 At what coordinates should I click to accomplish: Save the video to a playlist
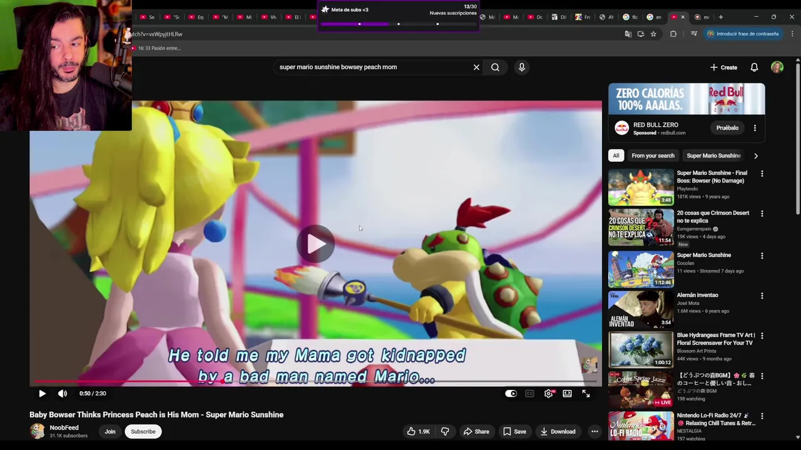pos(514,431)
